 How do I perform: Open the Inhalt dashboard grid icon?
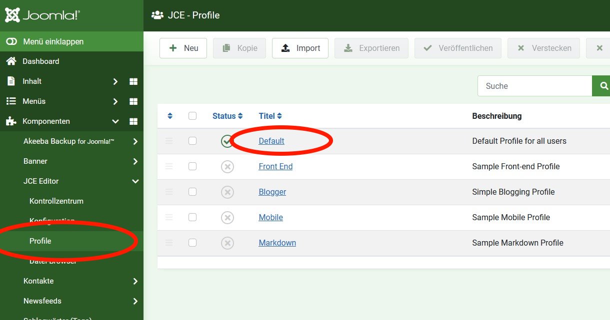(x=133, y=81)
